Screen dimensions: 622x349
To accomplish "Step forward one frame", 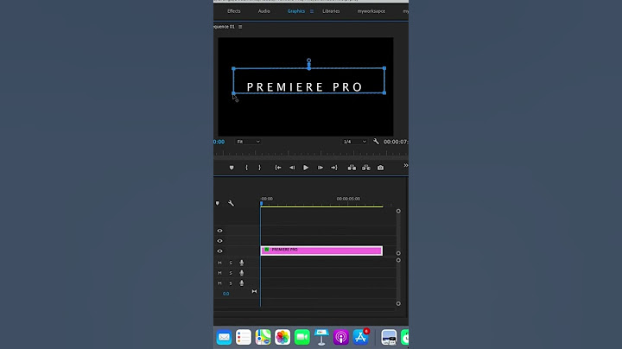I will 321,168.
